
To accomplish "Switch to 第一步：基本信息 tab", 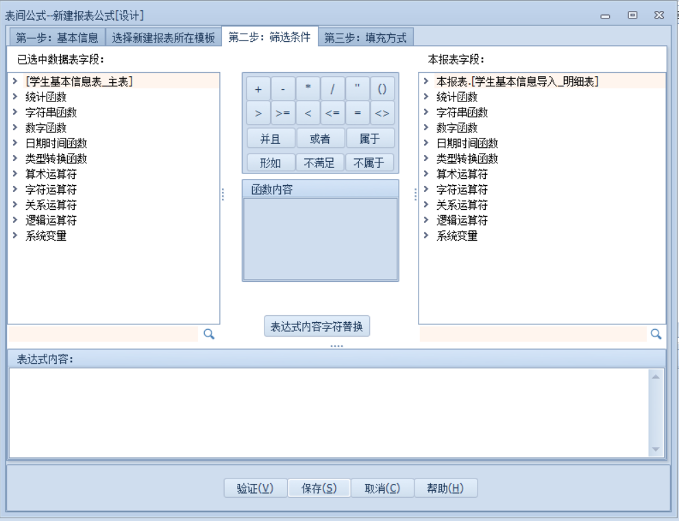I will coord(57,37).
